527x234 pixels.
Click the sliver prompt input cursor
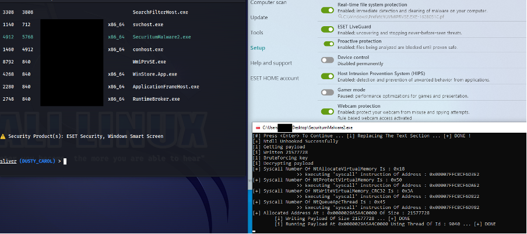[65, 161]
